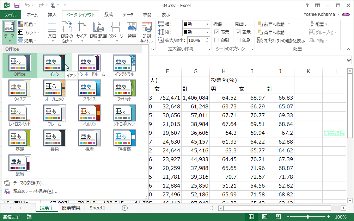The width and height of the screenshot is (354, 221).
Task: Open the 改ページ breaks button
Action: (x=116, y=32)
